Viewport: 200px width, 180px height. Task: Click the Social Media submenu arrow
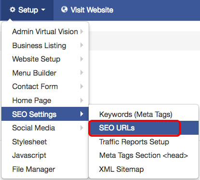[82, 128]
